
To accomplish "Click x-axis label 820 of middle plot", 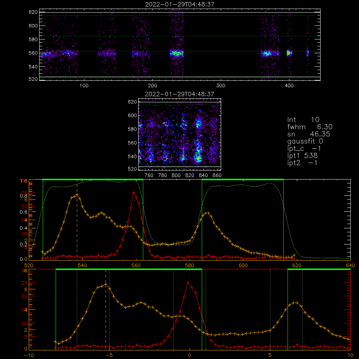I will (x=190, y=176).
